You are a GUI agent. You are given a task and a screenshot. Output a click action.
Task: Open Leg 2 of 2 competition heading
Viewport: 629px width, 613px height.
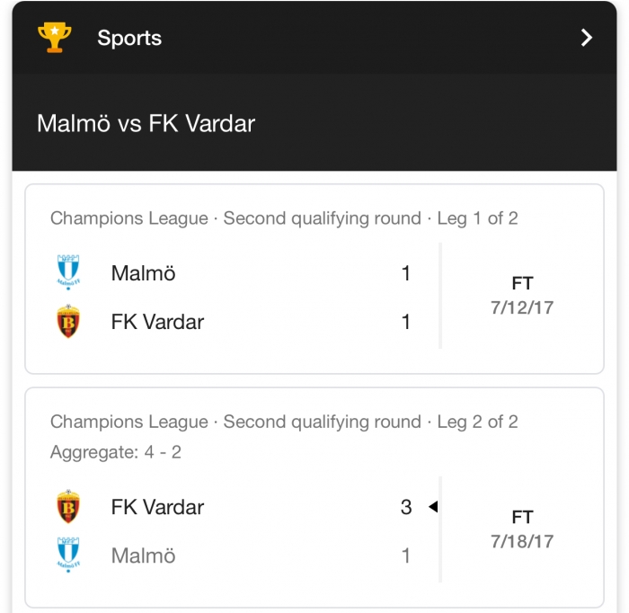pos(284,422)
